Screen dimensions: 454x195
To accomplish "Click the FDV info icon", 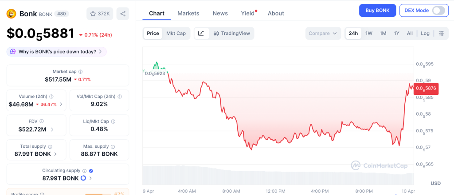I will (42, 121).
